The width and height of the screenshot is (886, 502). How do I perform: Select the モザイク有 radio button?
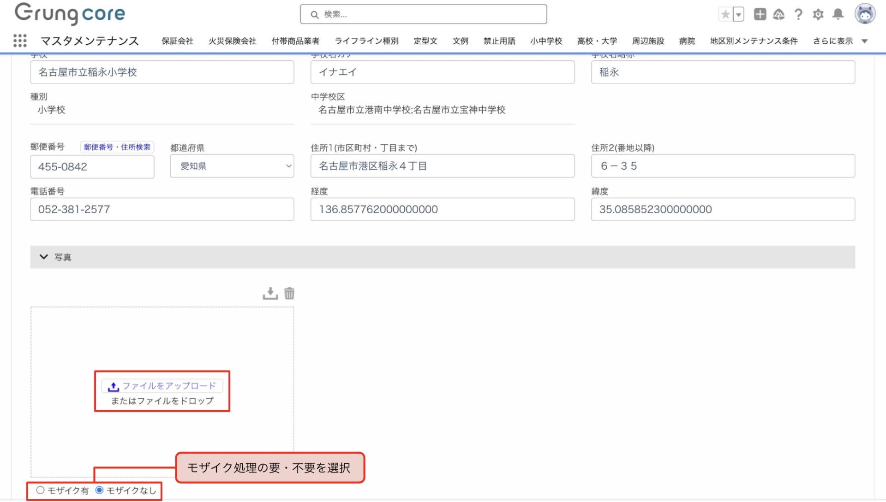41,490
